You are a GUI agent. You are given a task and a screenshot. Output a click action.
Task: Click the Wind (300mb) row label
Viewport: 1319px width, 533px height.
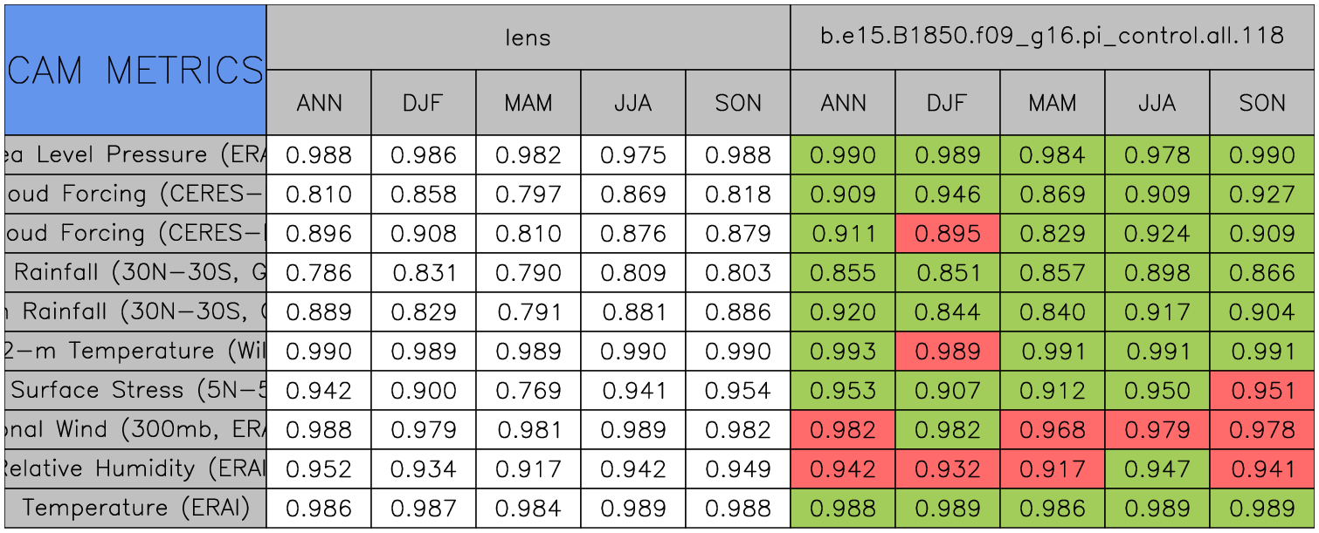[x=135, y=429]
